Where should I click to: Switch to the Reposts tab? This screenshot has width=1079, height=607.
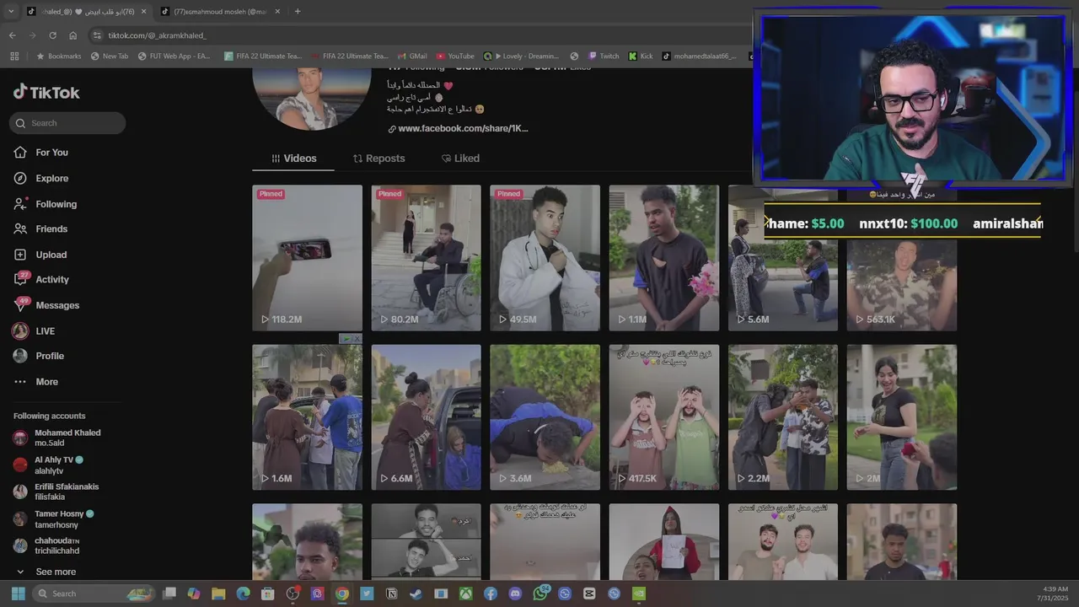point(378,158)
